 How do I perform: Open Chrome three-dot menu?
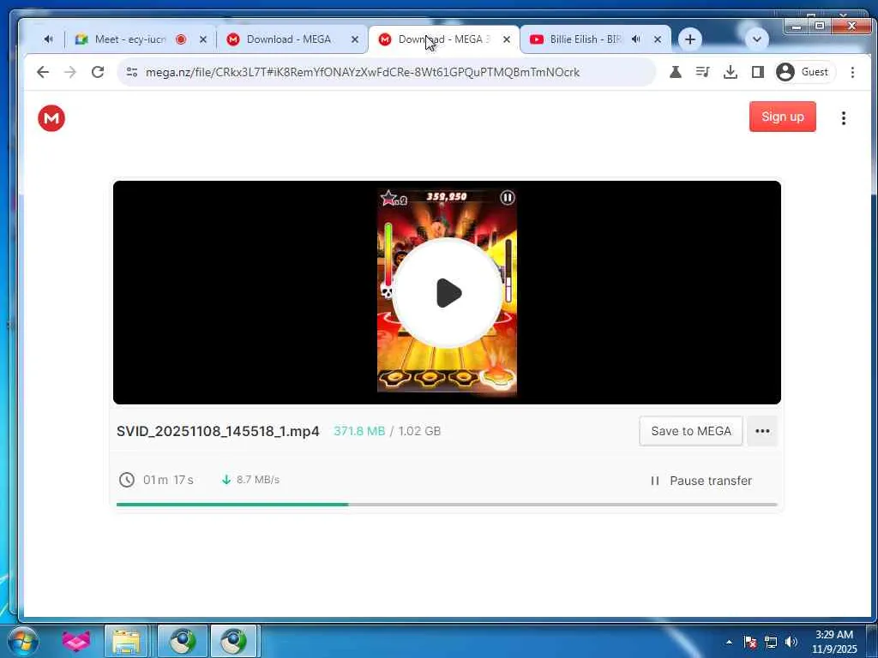click(x=852, y=72)
